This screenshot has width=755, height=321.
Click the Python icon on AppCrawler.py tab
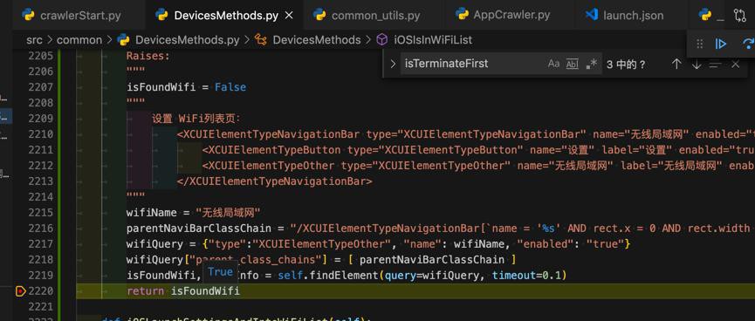pyautogui.click(x=463, y=14)
